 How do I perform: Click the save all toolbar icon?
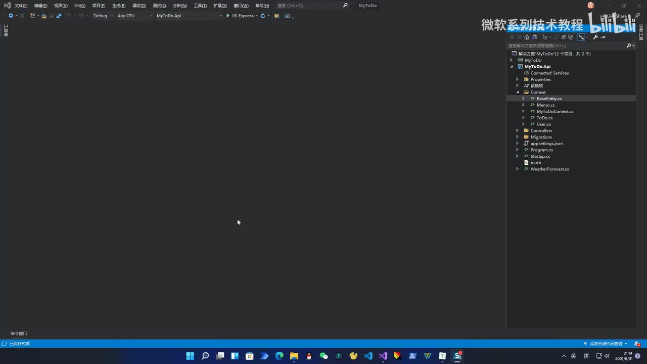click(x=59, y=16)
